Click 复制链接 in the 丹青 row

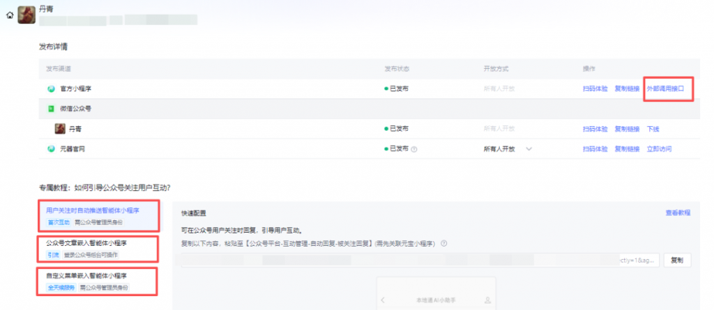(628, 129)
